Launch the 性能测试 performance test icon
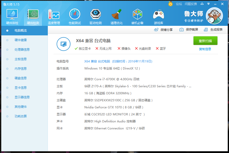 click(75, 17)
